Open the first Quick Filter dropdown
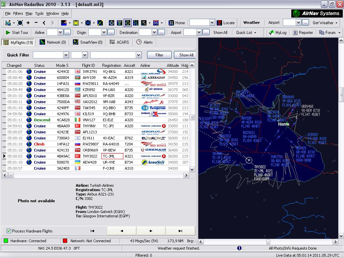The width and height of the screenshot is (344, 258). tap(66, 55)
